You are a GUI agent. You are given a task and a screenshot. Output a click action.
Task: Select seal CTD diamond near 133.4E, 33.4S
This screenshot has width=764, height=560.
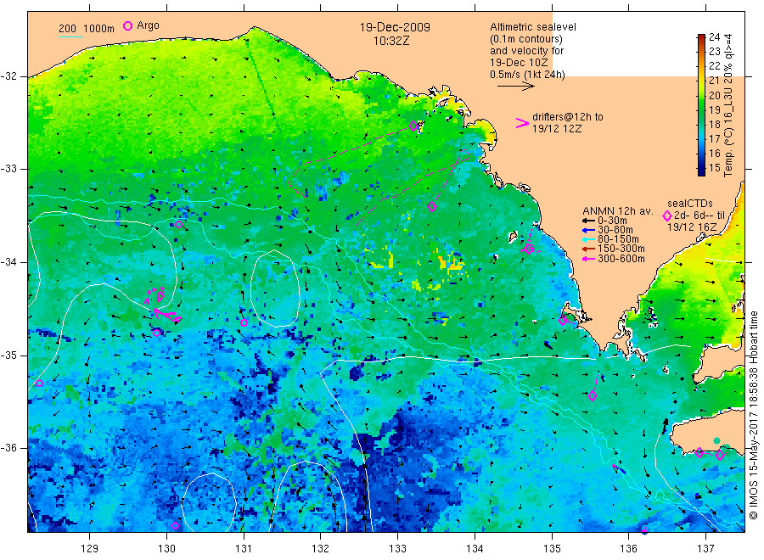click(x=432, y=206)
